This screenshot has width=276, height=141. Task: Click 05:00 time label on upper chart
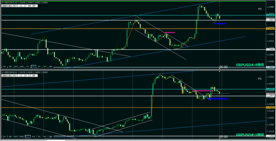click(x=223, y=67)
